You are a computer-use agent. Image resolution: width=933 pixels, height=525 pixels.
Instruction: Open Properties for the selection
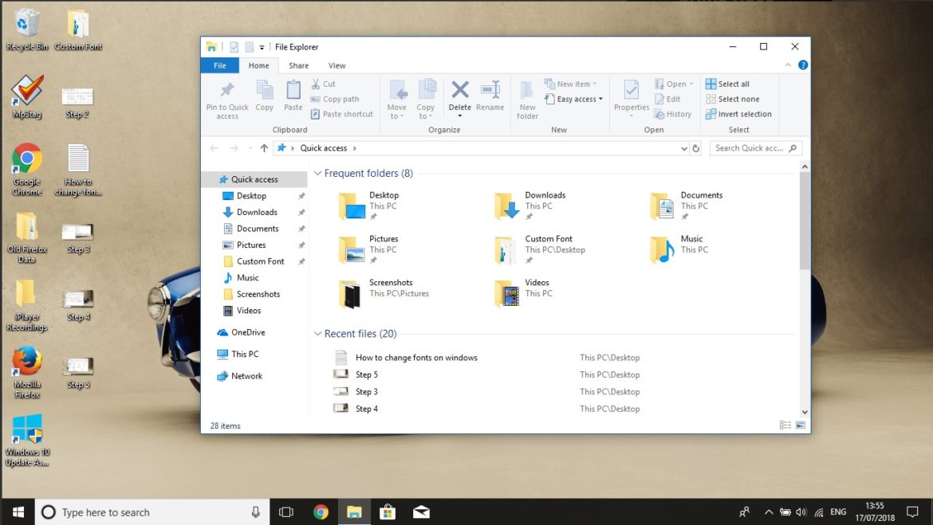pos(631,97)
